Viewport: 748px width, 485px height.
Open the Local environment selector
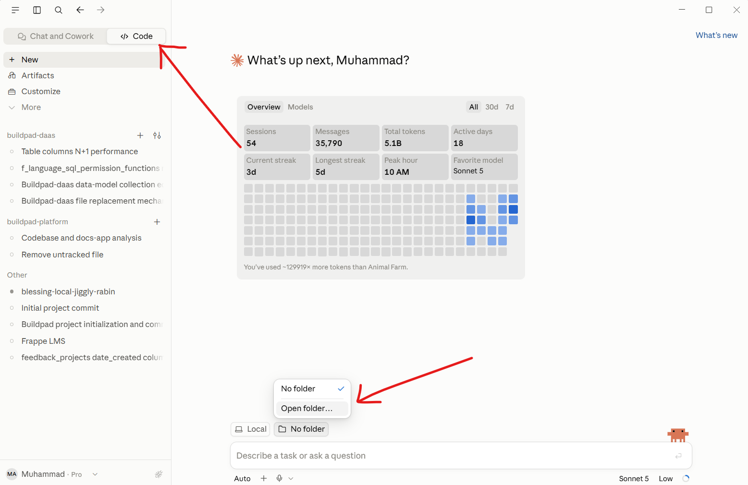pos(250,429)
